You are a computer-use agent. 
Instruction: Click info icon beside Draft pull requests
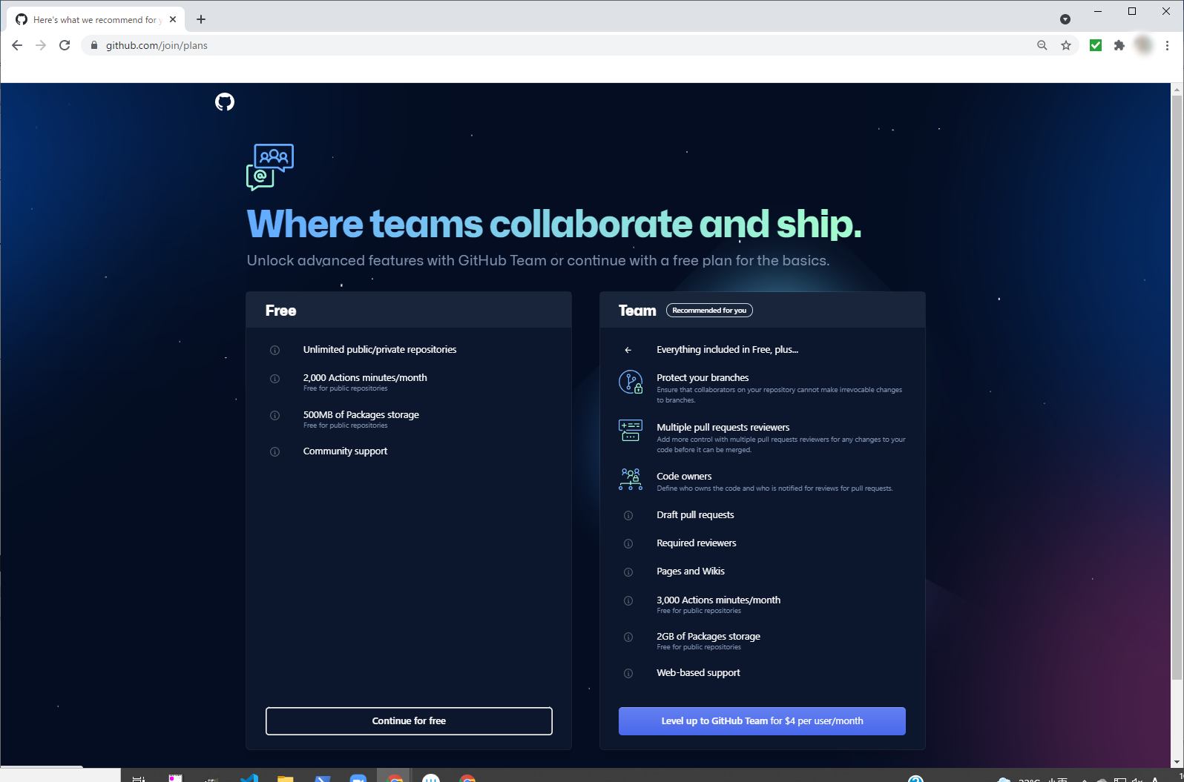click(628, 515)
